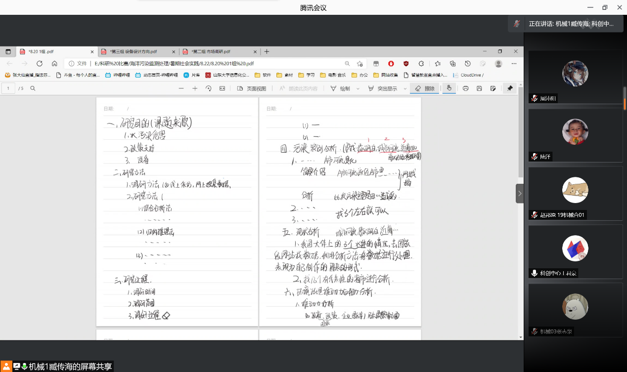Zoom out with the minus icon
This screenshot has height=372, width=627.
(181, 88)
